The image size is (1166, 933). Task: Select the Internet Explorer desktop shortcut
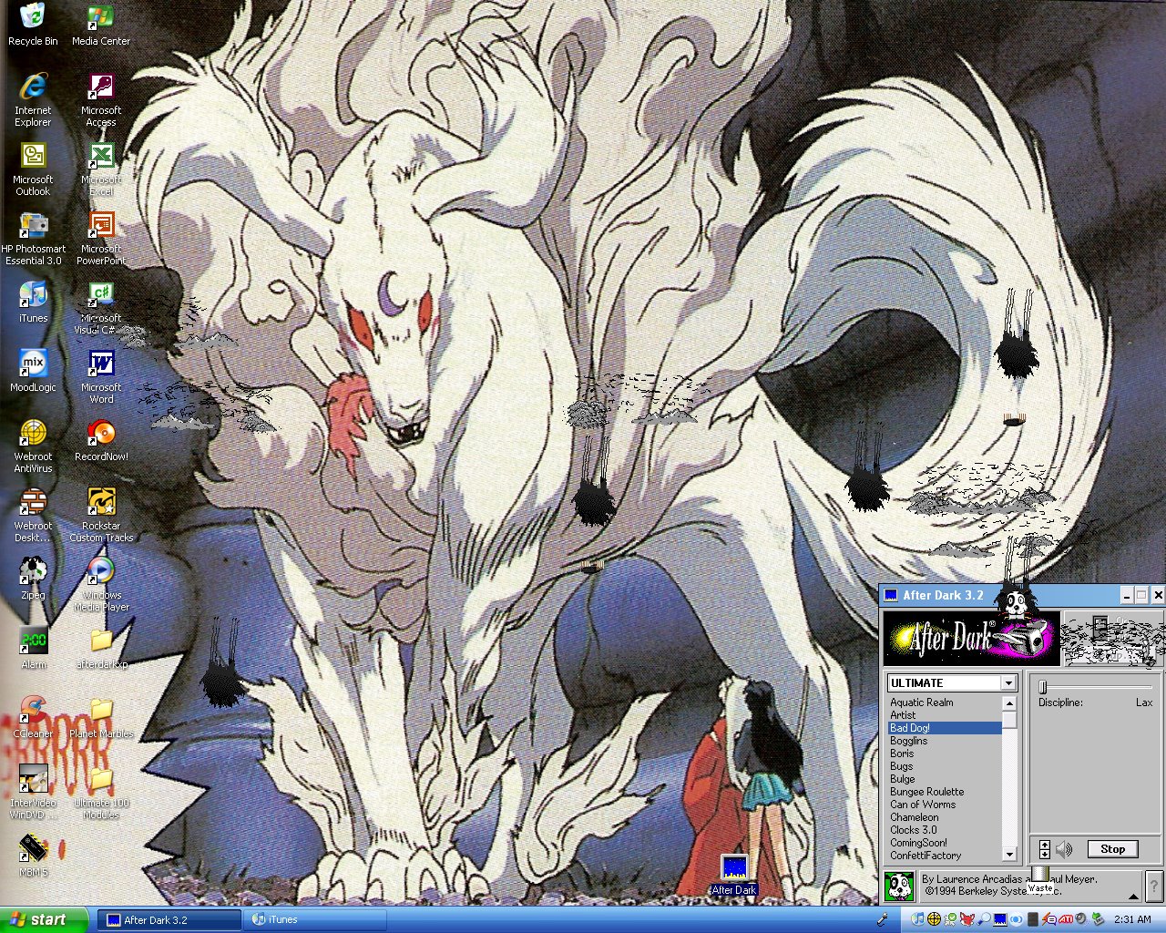click(33, 99)
